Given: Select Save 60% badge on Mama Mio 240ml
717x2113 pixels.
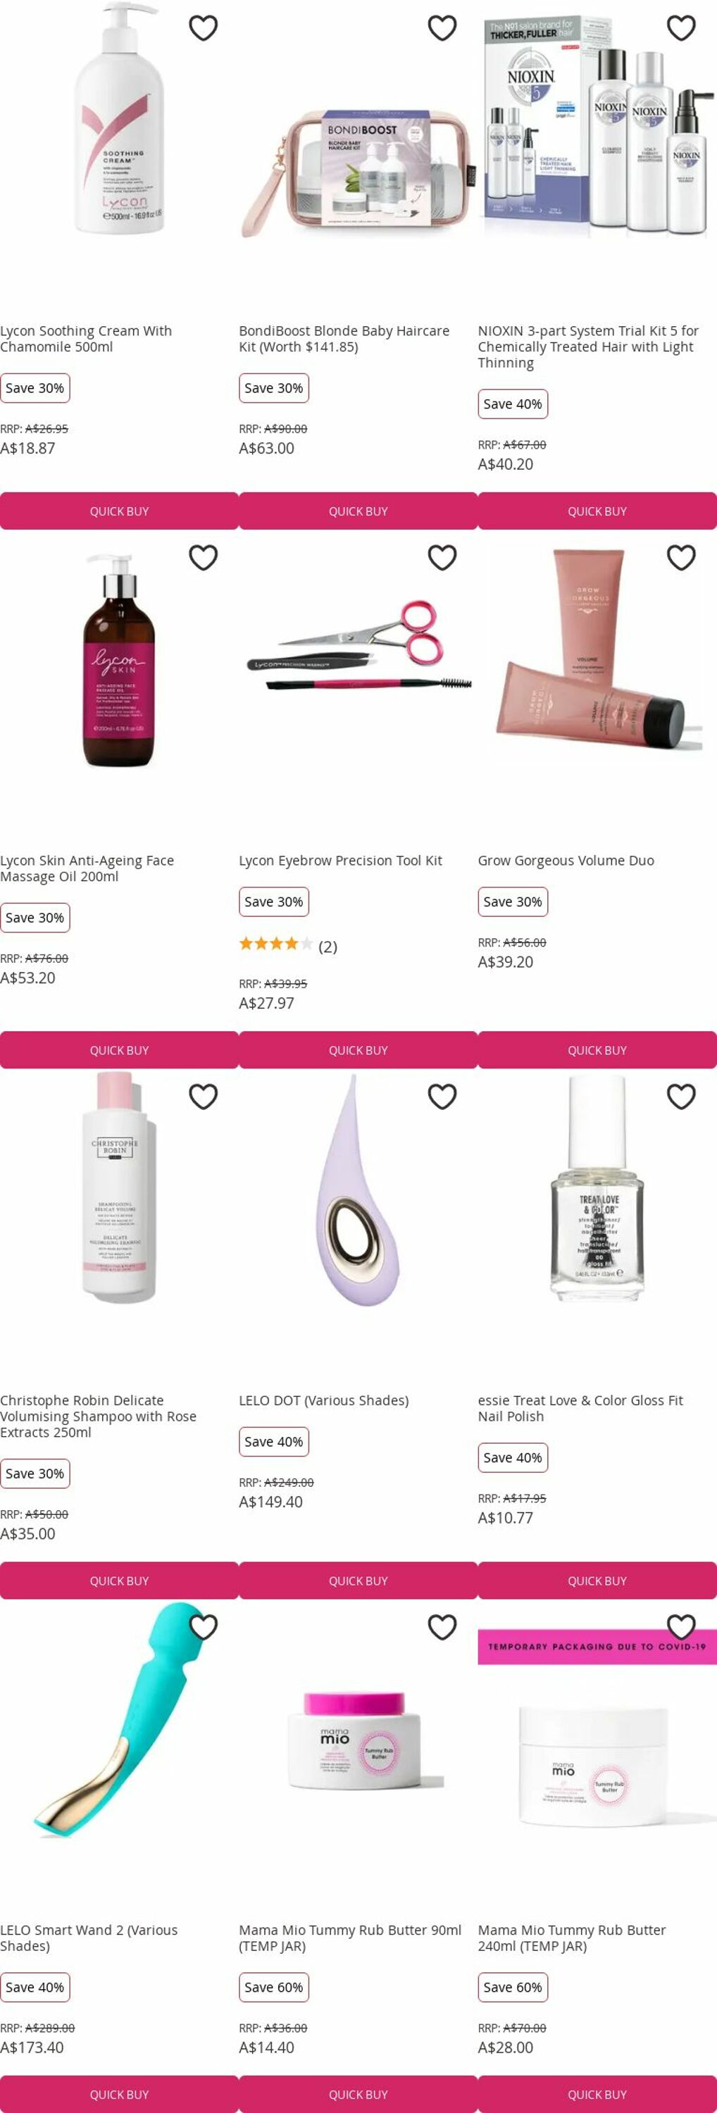Looking at the screenshot, I should [513, 1988].
